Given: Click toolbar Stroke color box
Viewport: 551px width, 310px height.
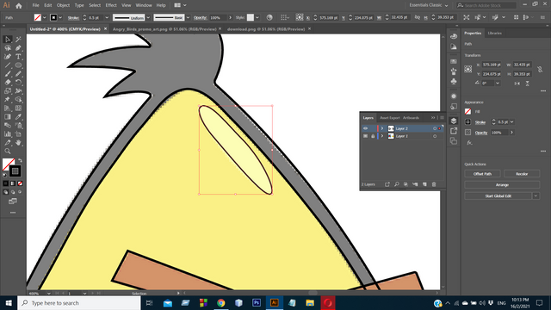Looking at the screenshot, I should (15, 171).
